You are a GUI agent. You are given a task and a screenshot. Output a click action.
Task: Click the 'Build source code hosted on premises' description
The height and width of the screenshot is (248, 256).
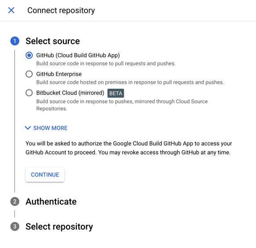tap(130, 82)
